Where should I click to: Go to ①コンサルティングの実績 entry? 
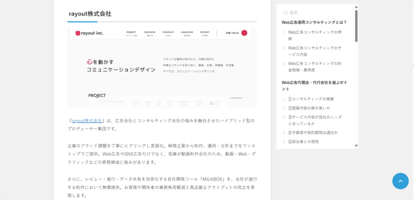(x=311, y=99)
